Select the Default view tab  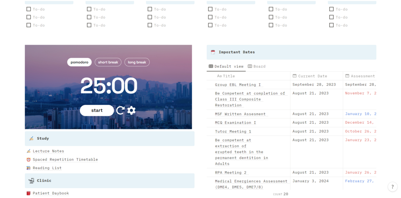[226, 66]
